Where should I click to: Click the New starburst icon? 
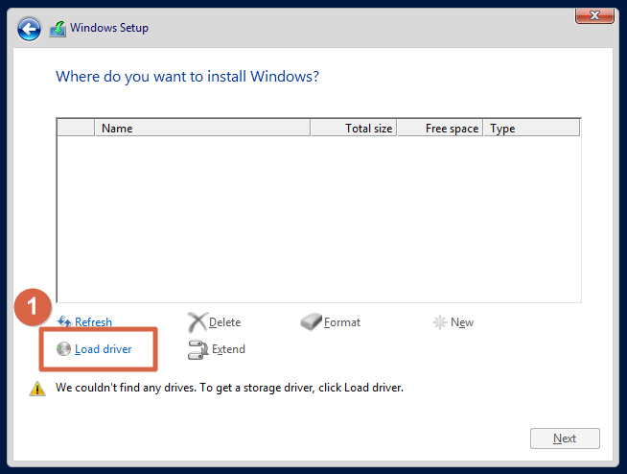pos(439,321)
